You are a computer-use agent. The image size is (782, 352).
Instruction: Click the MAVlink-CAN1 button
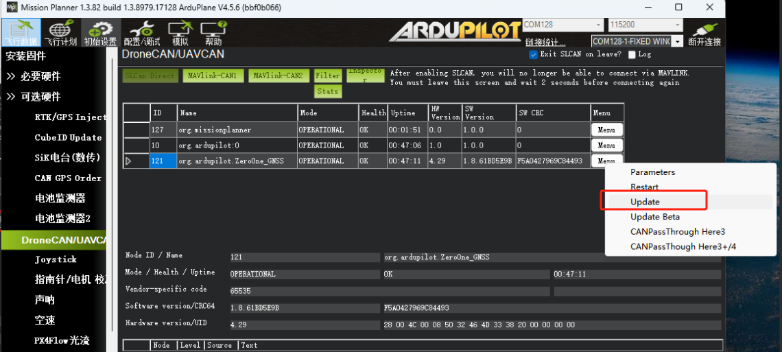point(213,75)
